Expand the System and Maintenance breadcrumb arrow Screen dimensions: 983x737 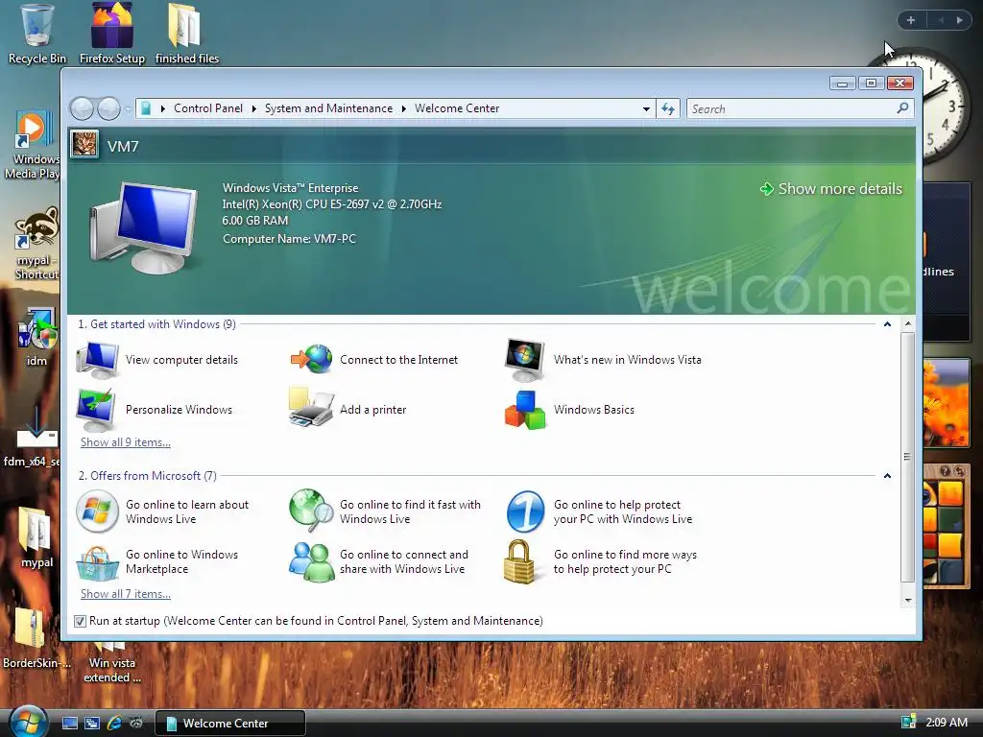[404, 109]
